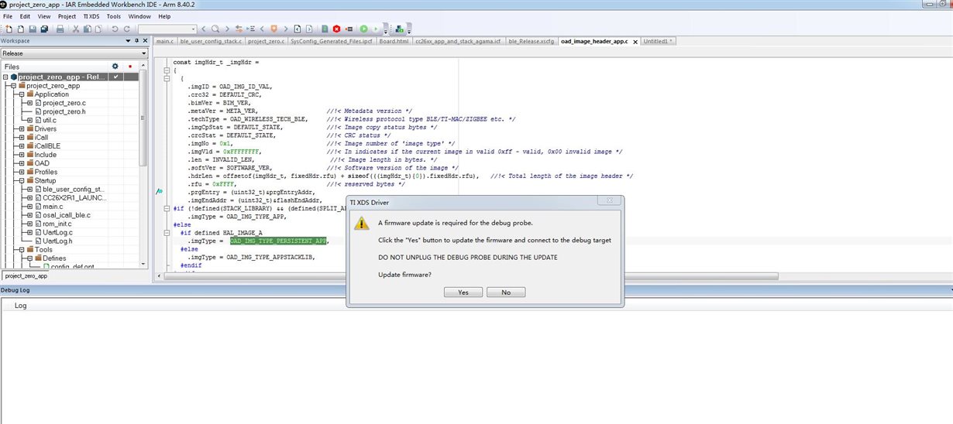Select util.c in the file tree
The width and height of the screenshot is (953, 424).
pos(49,120)
